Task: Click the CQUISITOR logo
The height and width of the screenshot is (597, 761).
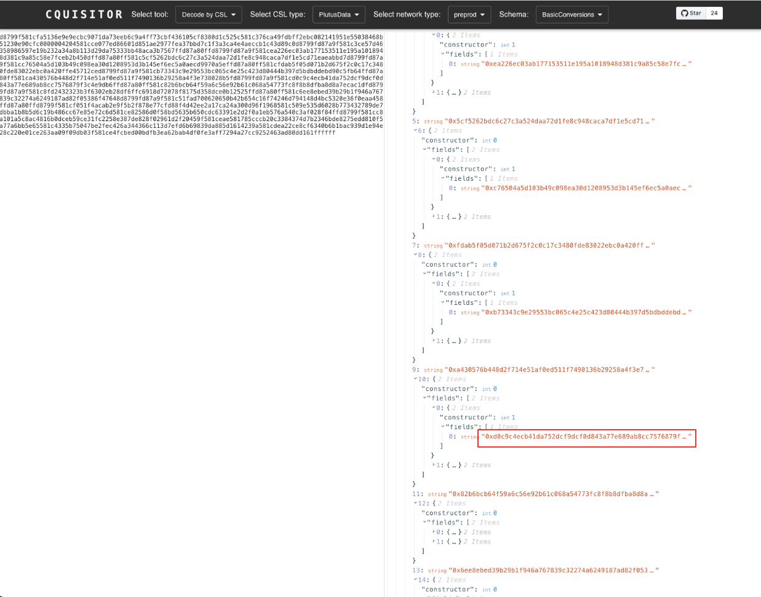Action: point(84,14)
